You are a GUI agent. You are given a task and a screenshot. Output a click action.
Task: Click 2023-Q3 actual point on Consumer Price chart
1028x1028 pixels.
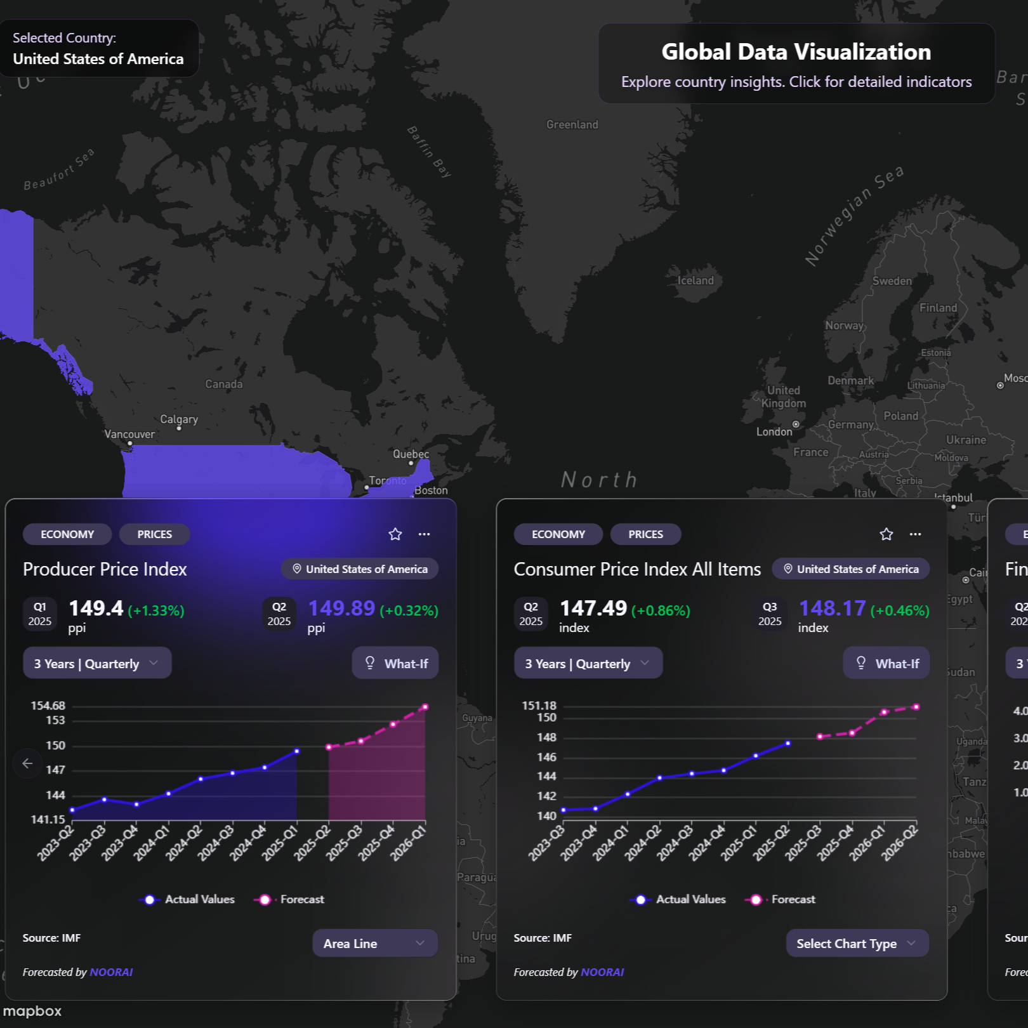click(x=563, y=810)
